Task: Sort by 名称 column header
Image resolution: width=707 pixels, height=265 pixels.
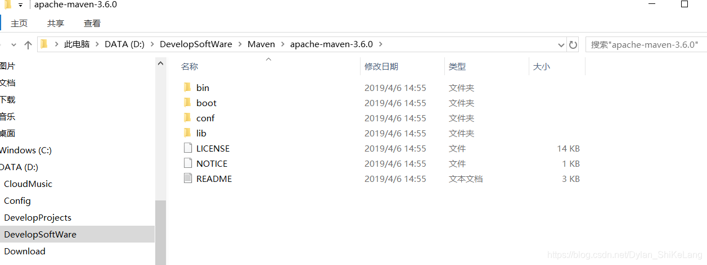Action: click(190, 66)
